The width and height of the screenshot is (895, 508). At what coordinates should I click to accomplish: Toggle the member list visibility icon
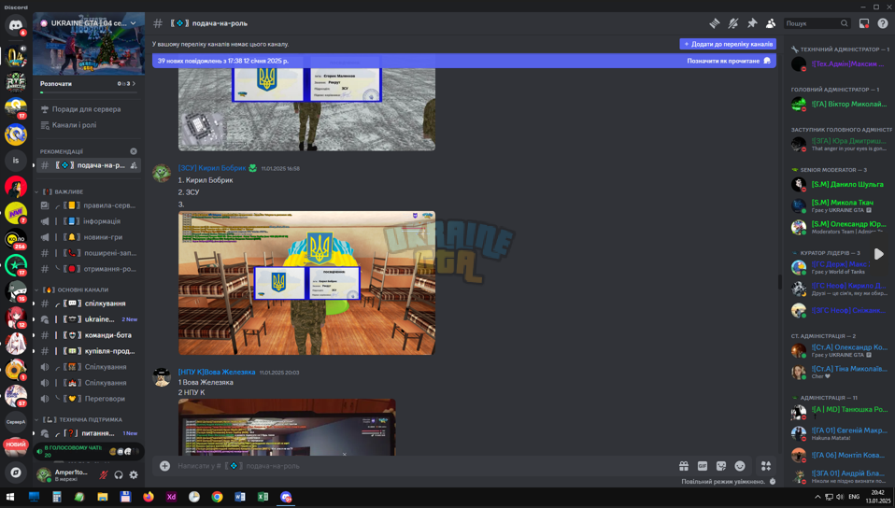[771, 23]
